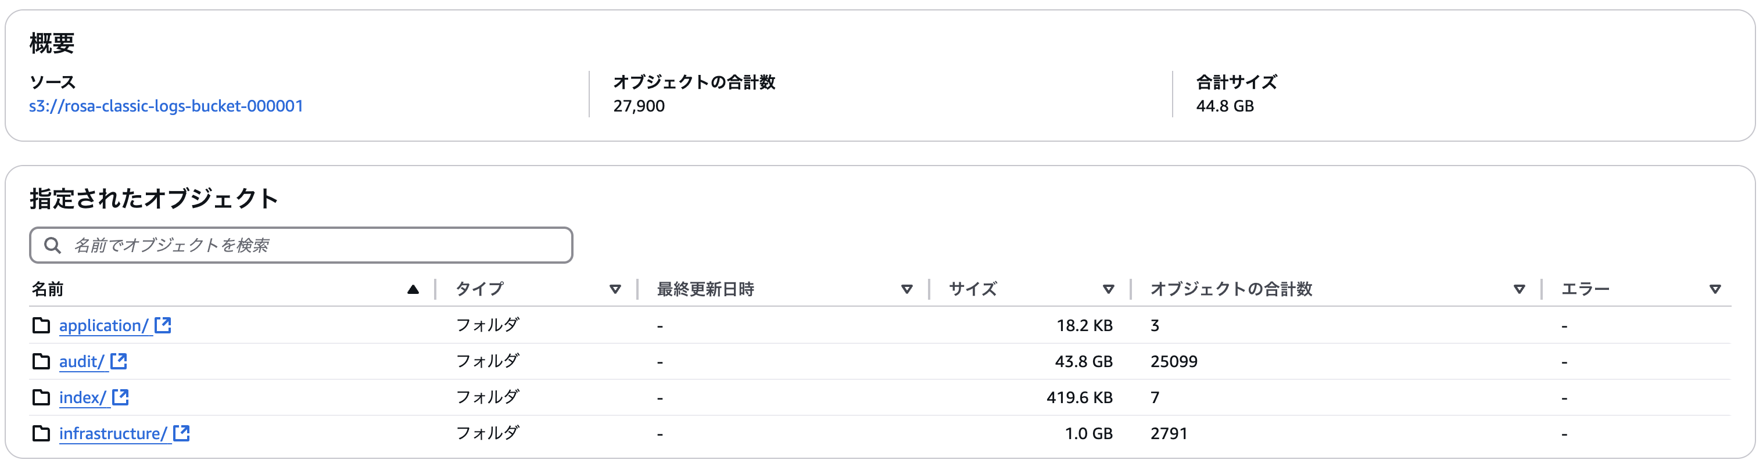This screenshot has height=467, width=1763.
Task: Open external link icon beside audit/
Action: click(119, 361)
